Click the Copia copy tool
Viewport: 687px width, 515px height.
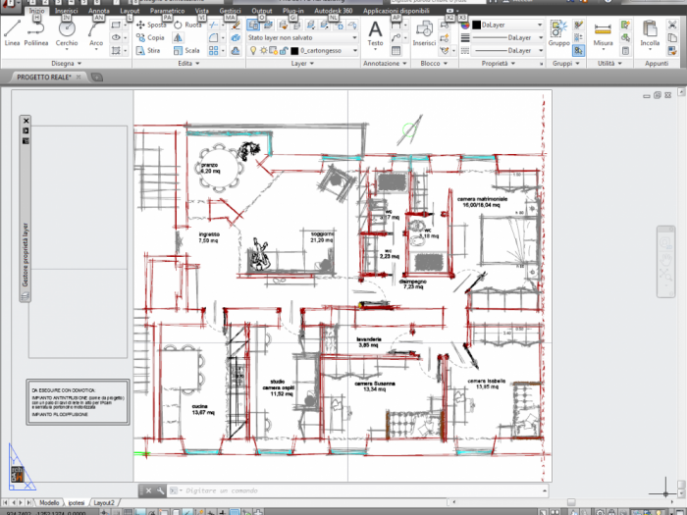[150, 37]
